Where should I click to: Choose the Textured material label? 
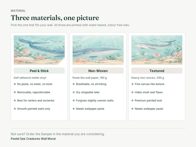157,71
